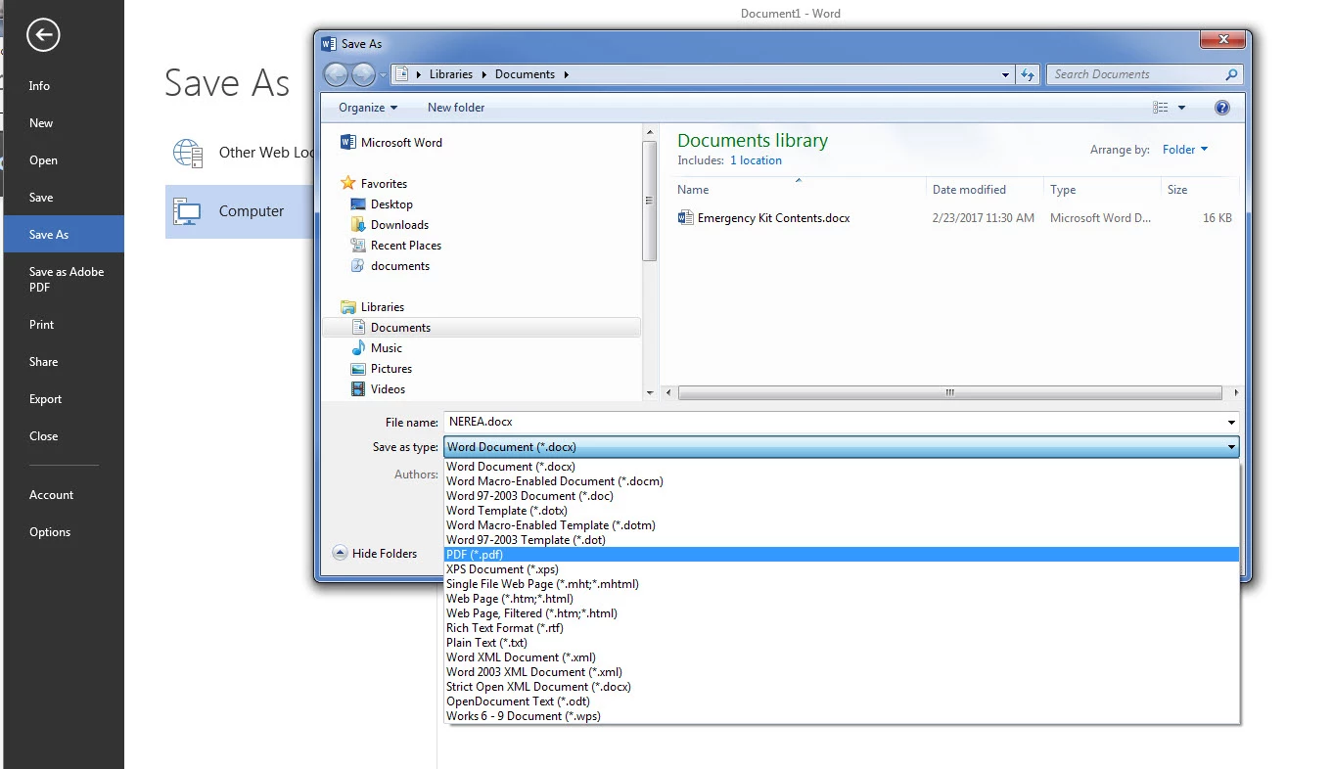Open the Share backstage tab
The image size is (1332, 769).
point(64,362)
